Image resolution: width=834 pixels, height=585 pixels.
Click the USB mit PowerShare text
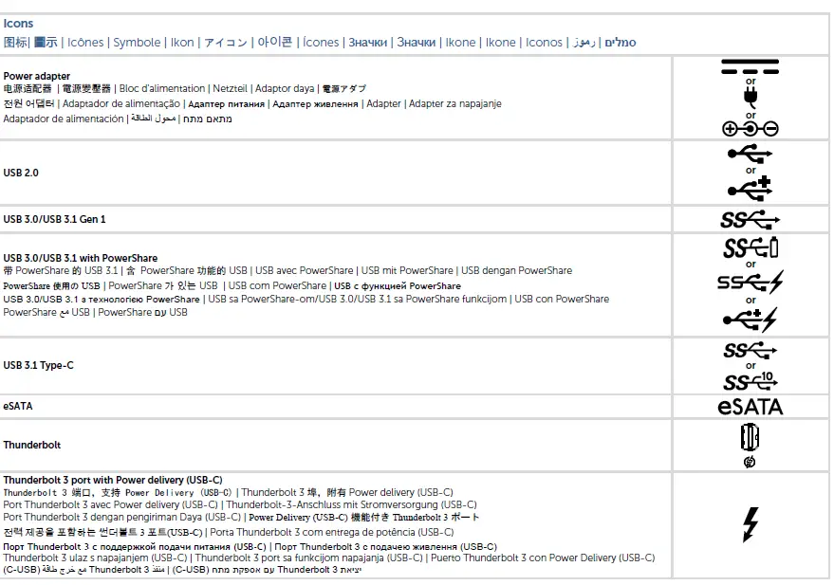click(x=407, y=270)
